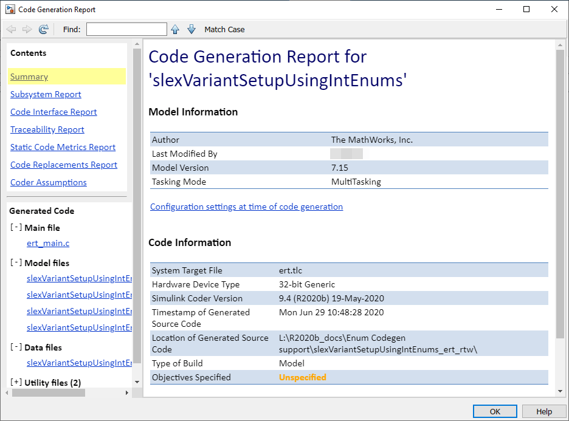The width and height of the screenshot is (569, 421).
Task: Toggle the Match Case option
Action: point(224,29)
